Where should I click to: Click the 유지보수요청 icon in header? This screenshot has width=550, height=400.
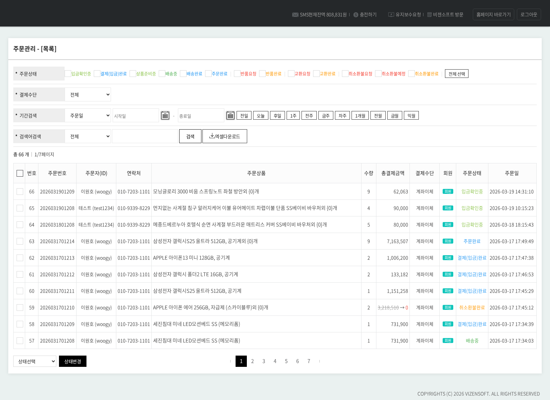(391, 15)
